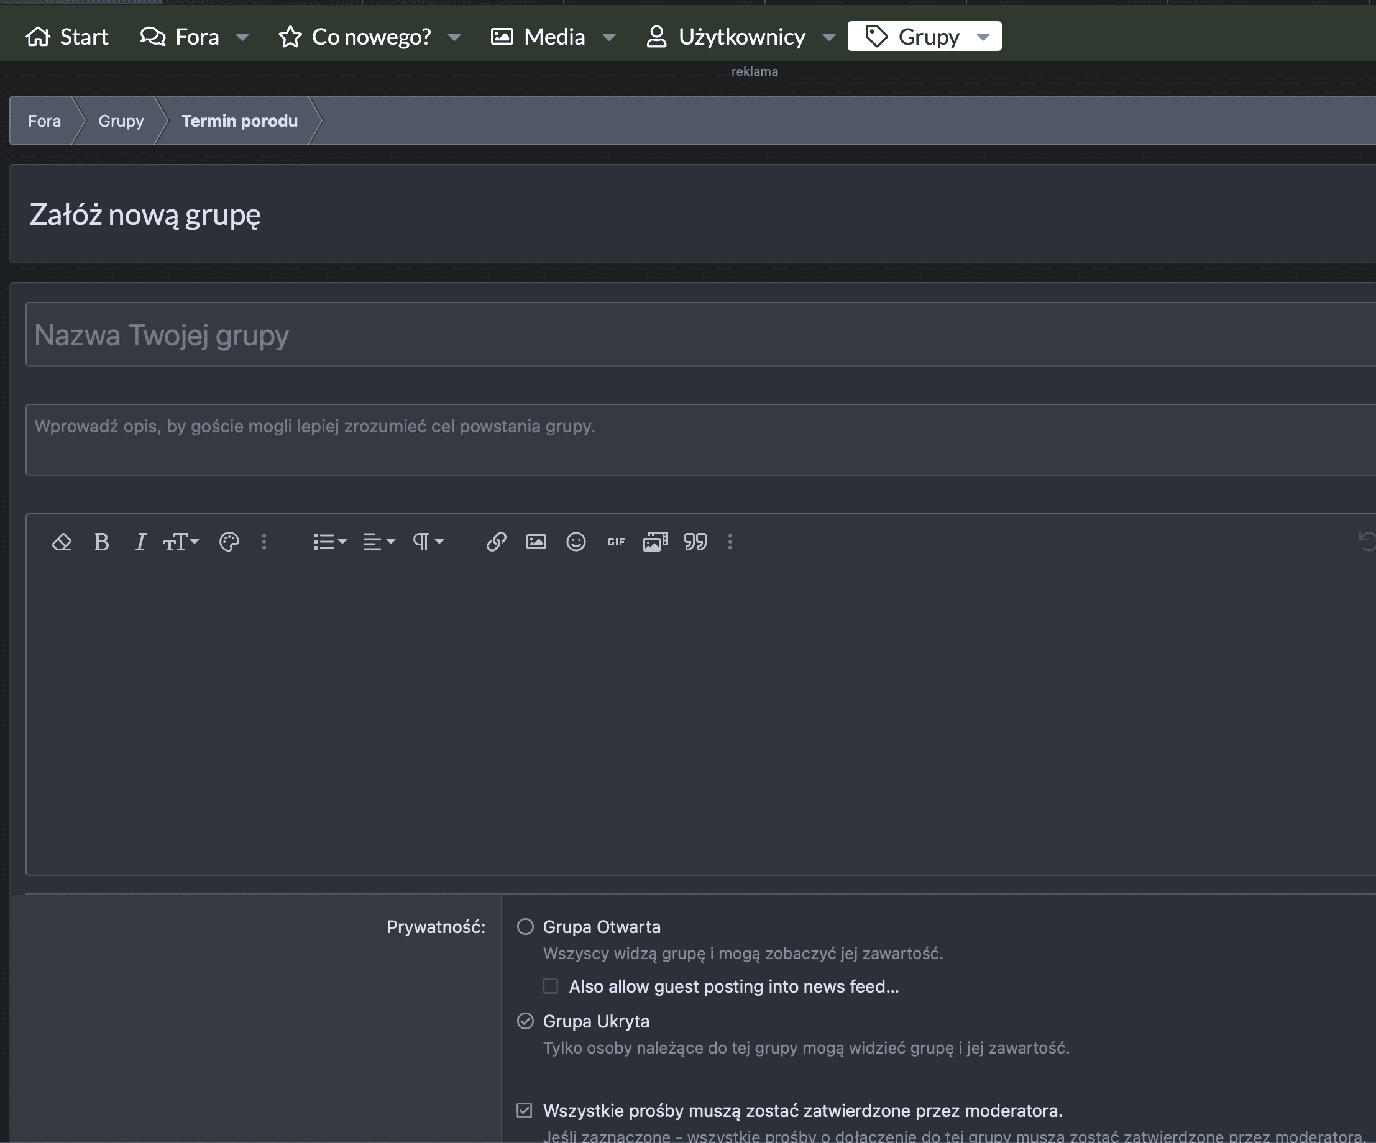Open the text color palette icon
This screenshot has height=1143, width=1376.
(x=229, y=542)
